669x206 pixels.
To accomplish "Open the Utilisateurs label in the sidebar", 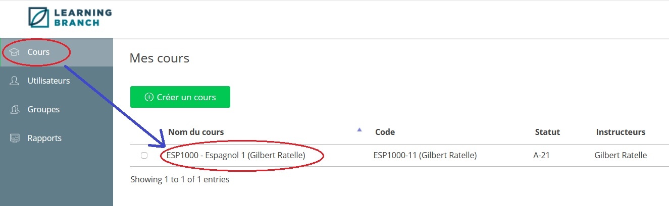I will (48, 81).
